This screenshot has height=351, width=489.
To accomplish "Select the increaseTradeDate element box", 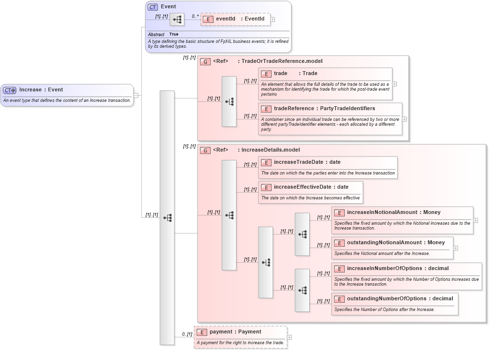I will (x=327, y=167).
